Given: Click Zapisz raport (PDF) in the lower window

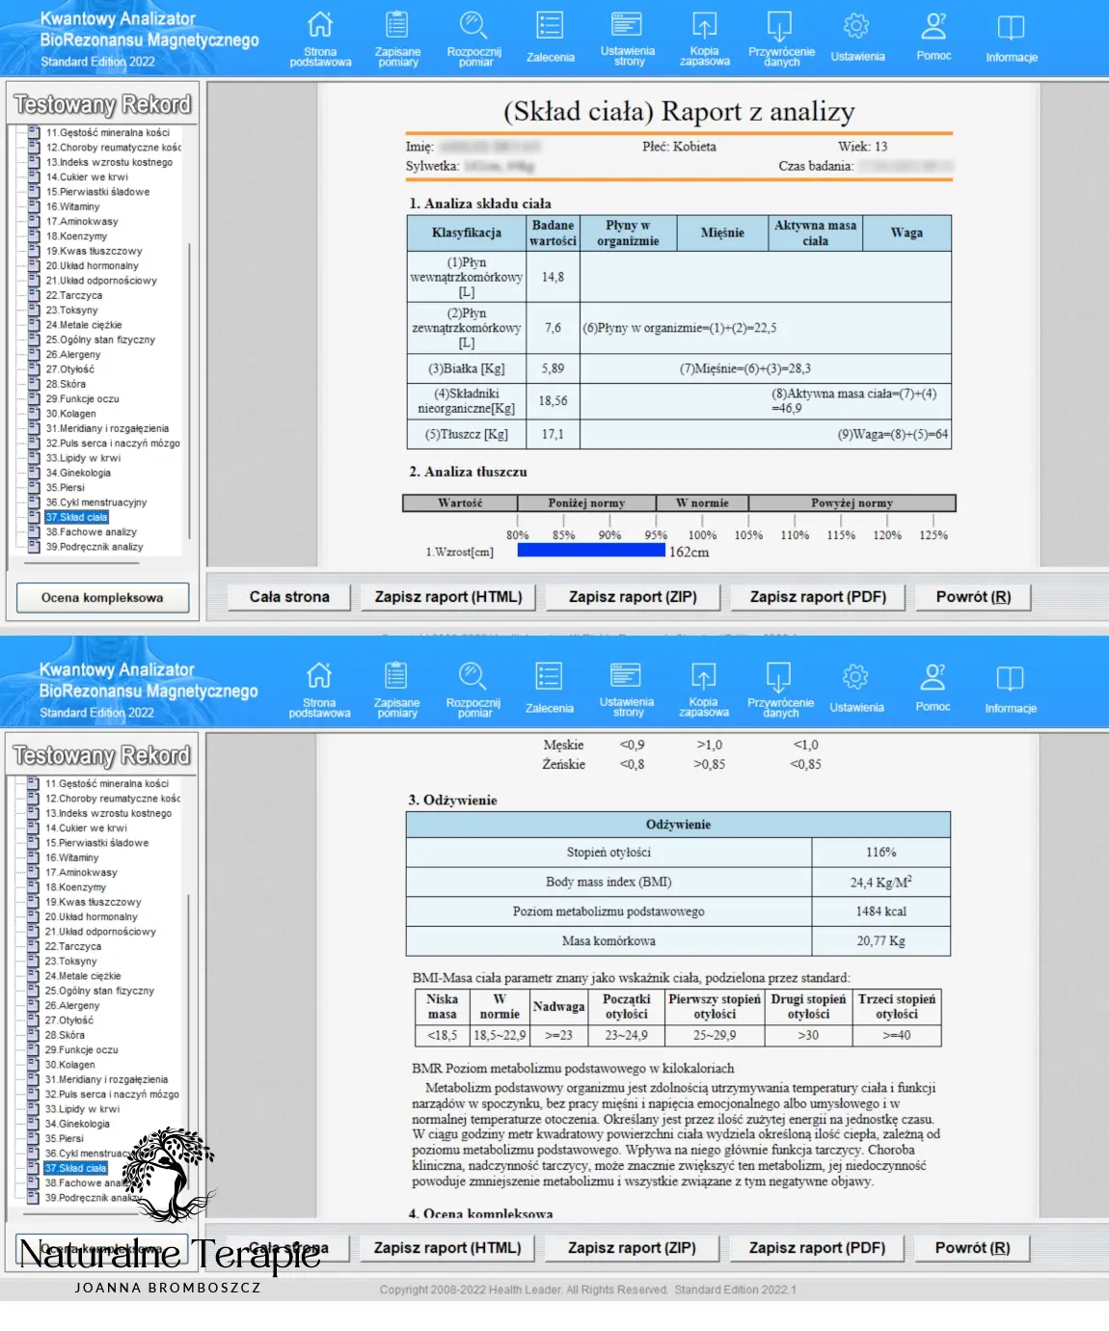Looking at the screenshot, I should (x=818, y=1248).
